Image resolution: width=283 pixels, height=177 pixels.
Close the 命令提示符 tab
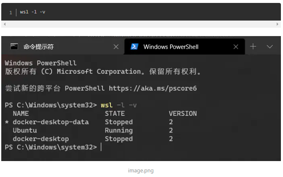coord(116,47)
